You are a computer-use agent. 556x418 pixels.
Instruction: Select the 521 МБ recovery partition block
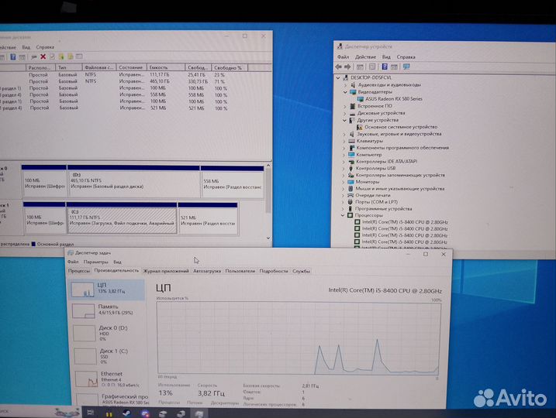click(208, 218)
